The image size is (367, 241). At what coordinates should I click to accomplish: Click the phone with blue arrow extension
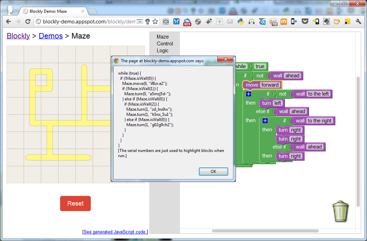(x=294, y=22)
